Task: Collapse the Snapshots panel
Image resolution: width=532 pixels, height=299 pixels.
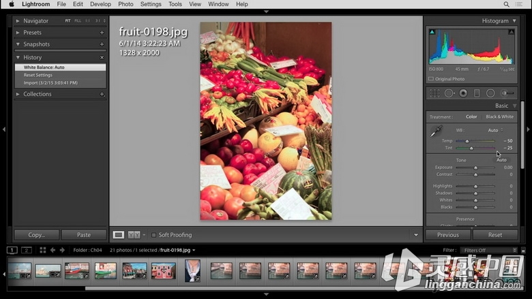Action: [x=18, y=44]
